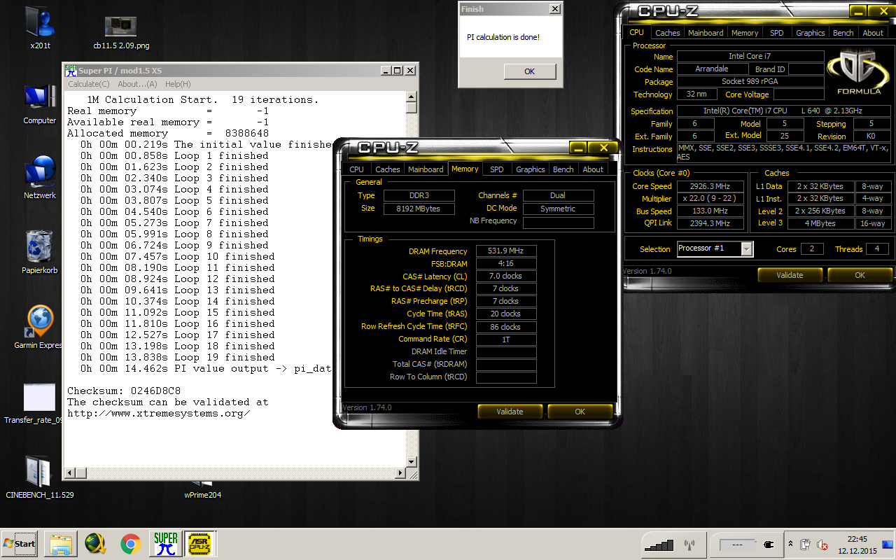Screen dimensions: 896x560
Task: Click Validate in the right CPU-Z window
Action: click(x=790, y=275)
